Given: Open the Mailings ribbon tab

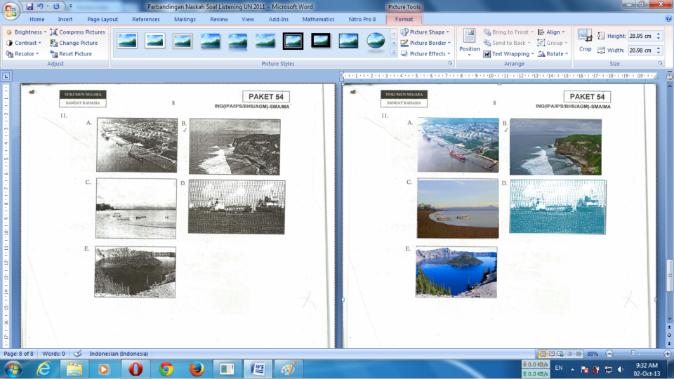Looking at the screenshot, I should point(185,20).
